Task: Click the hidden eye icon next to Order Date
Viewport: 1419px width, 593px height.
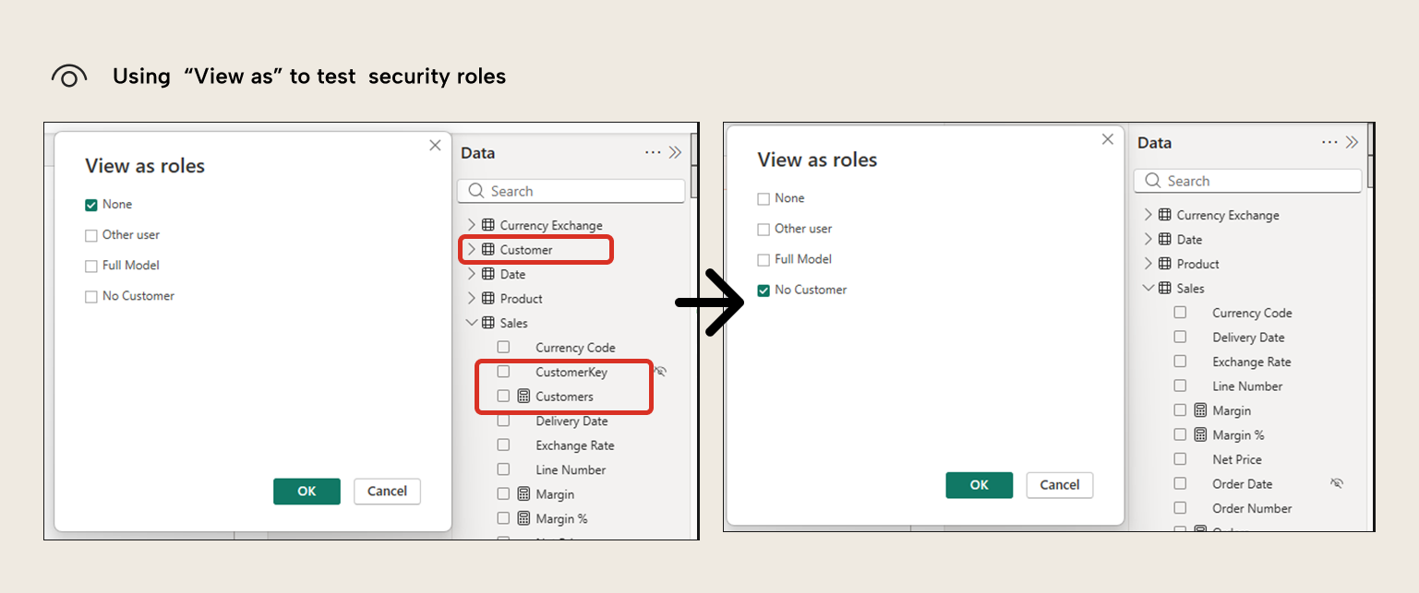Action: [1338, 483]
